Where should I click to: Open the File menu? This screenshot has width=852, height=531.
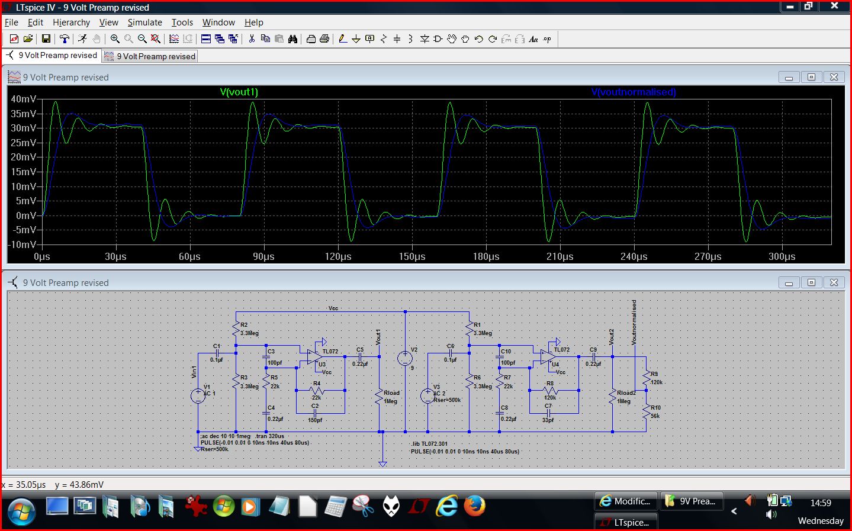click(11, 22)
